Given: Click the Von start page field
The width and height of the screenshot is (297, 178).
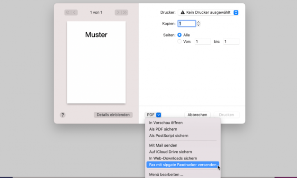Looking at the screenshot, I should click(x=203, y=42).
